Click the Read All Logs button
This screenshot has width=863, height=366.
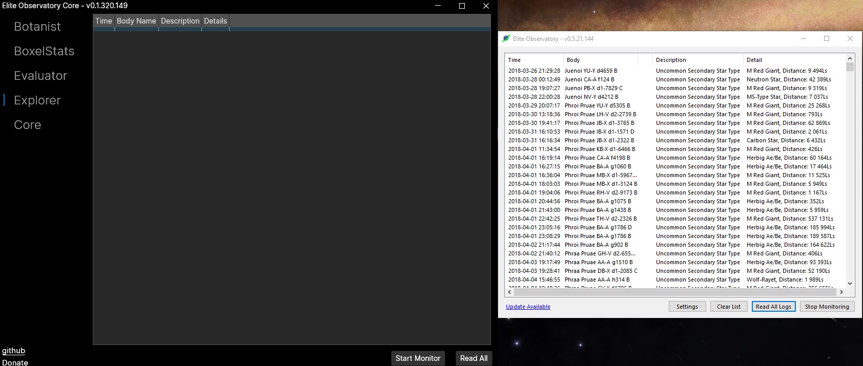[774, 307]
